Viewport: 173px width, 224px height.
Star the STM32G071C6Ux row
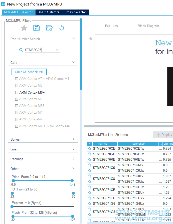(89, 171)
